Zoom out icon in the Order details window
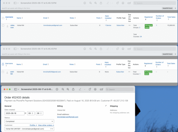The height and width of the screenshot is (132, 178). point(63,89)
